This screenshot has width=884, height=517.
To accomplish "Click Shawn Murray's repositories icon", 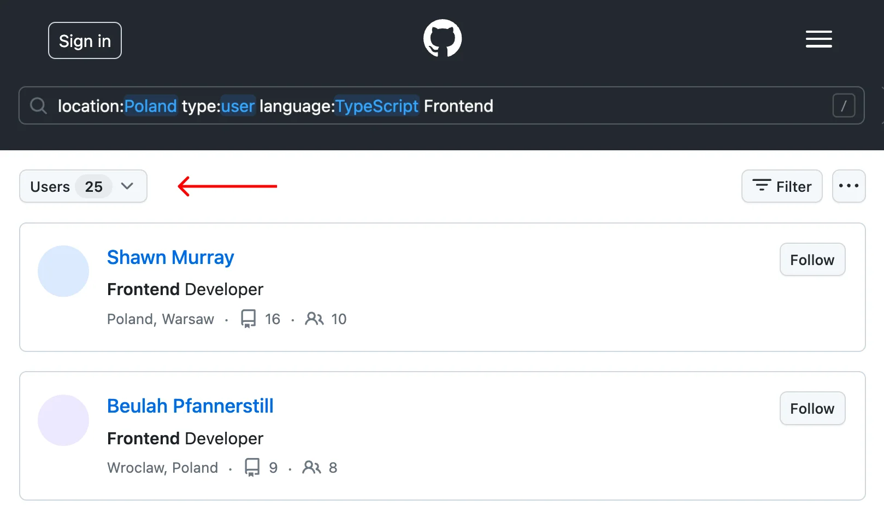I will (249, 319).
